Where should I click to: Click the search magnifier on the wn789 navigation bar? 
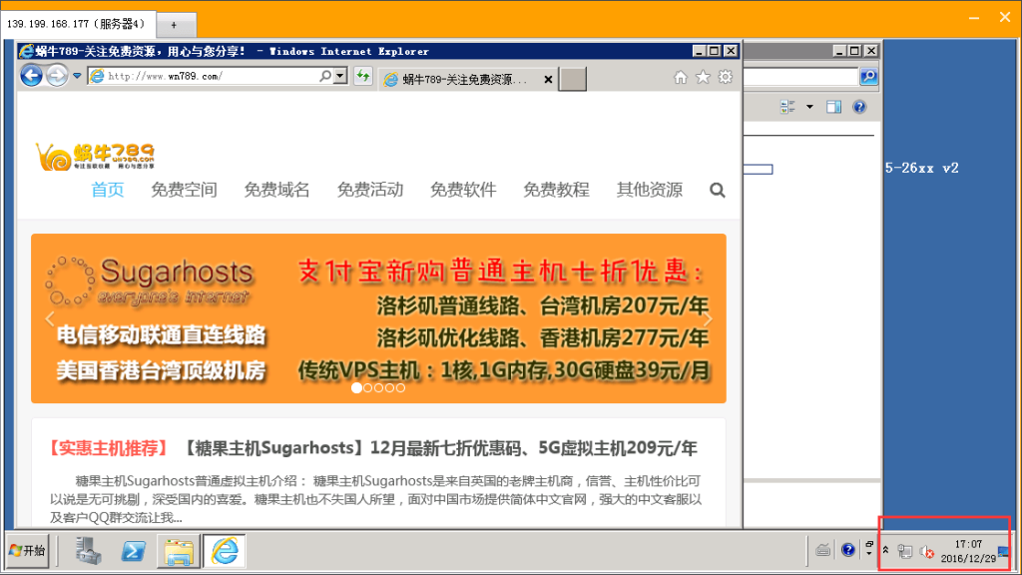718,190
